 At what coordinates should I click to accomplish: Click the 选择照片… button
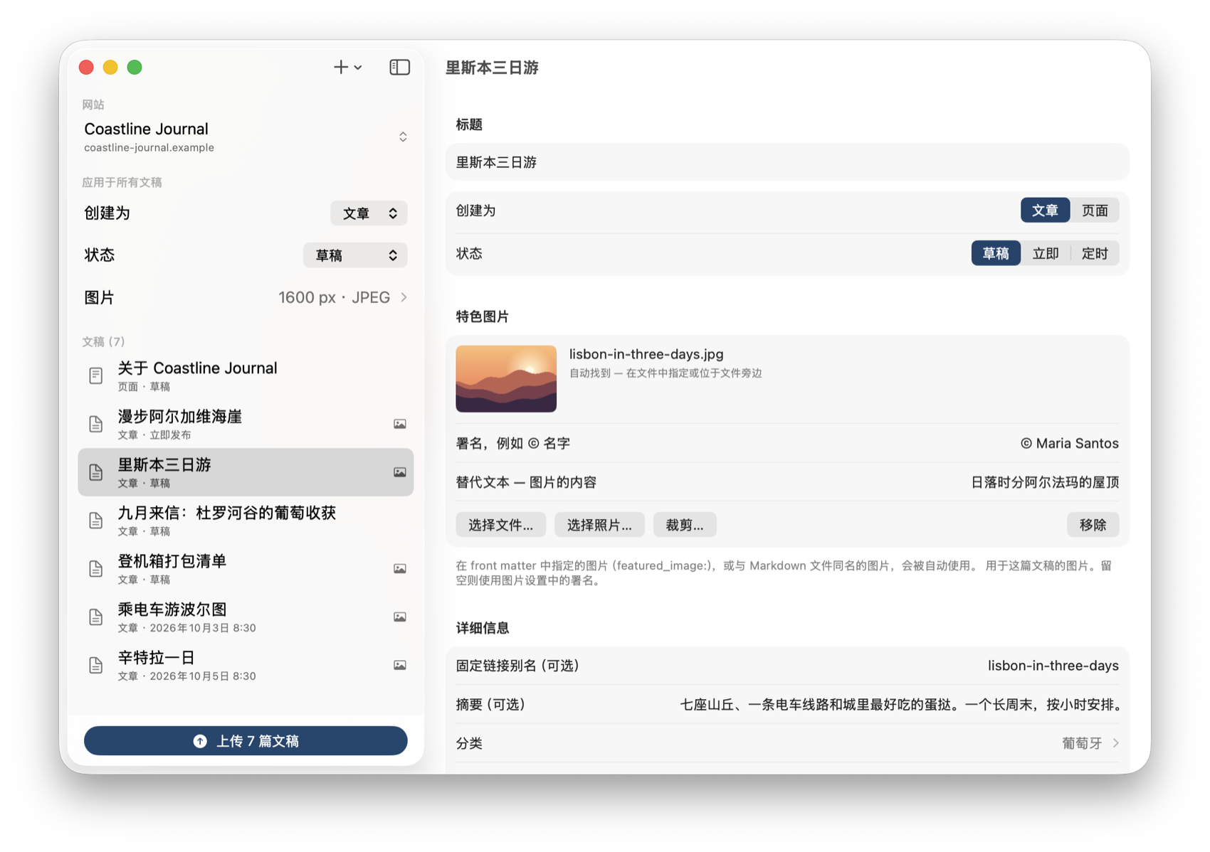click(x=599, y=525)
